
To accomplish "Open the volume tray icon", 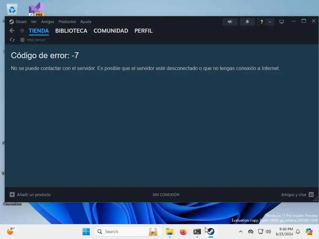I will click(268, 232).
